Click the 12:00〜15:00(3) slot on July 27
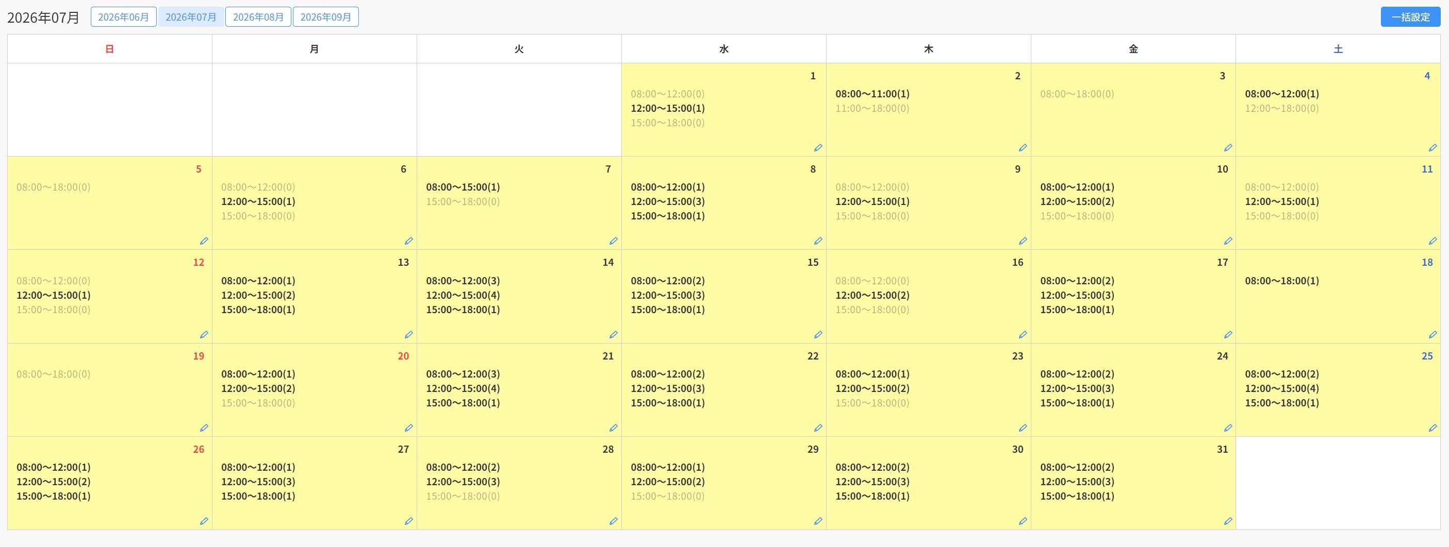This screenshot has width=1449, height=547. (x=258, y=482)
